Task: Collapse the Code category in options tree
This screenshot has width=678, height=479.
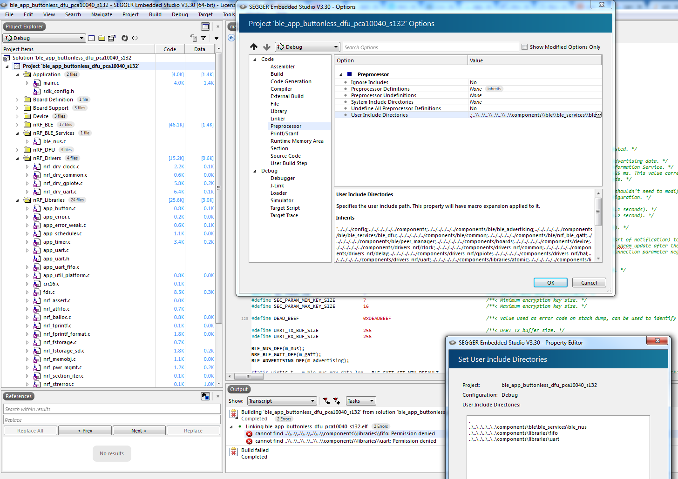Action: 255,60
